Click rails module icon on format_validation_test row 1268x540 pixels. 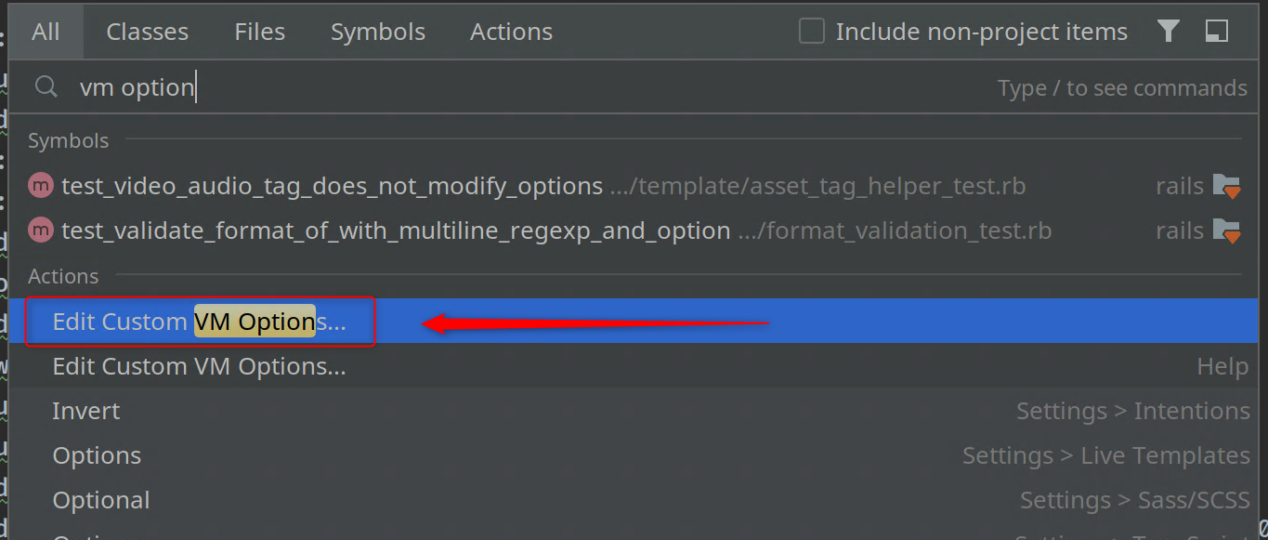tap(1226, 230)
